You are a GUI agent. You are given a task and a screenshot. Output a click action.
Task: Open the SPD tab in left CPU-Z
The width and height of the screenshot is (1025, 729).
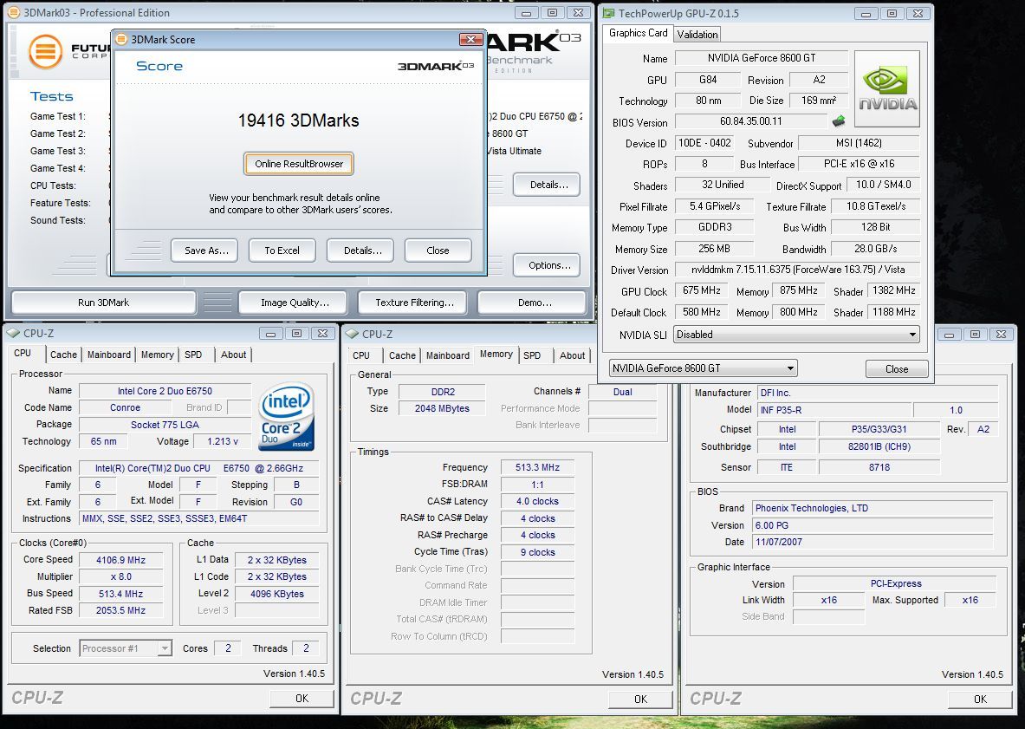click(x=193, y=355)
